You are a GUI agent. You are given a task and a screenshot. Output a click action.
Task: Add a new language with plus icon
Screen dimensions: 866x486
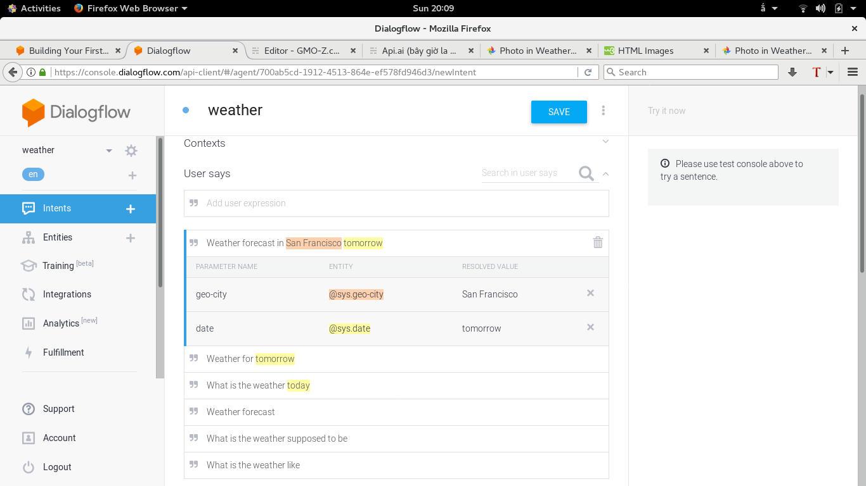pyautogui.click(x=132, y=175)
